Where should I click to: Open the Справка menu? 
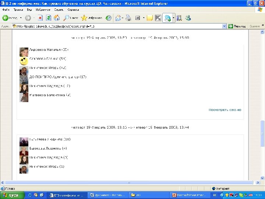[73, 10]
